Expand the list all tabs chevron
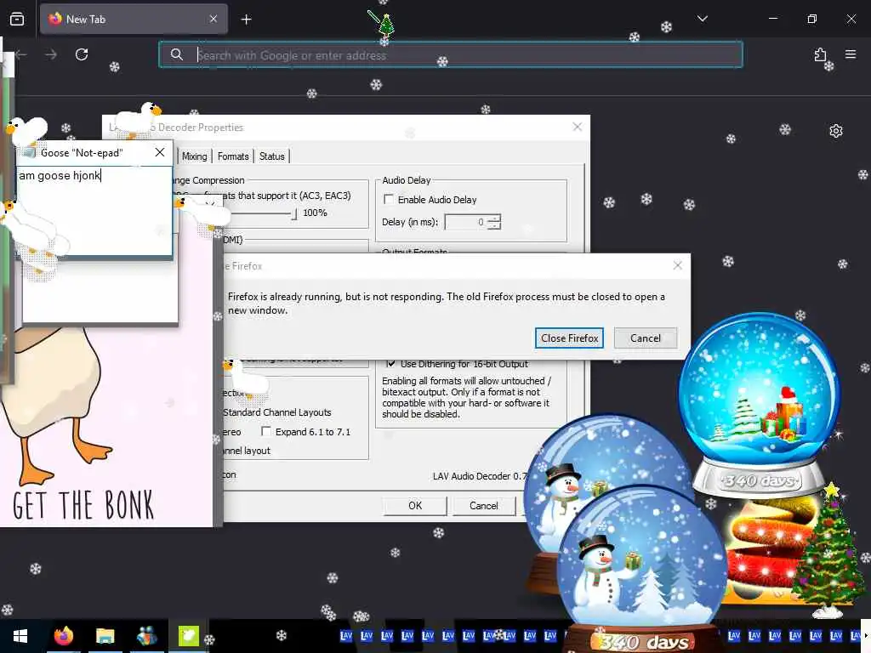 (x=702, y=19)
